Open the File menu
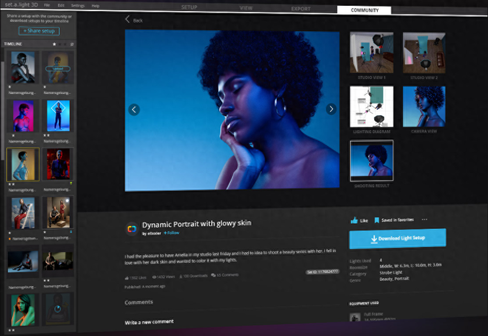Screen dimensions: 488x336 (47, 5)
